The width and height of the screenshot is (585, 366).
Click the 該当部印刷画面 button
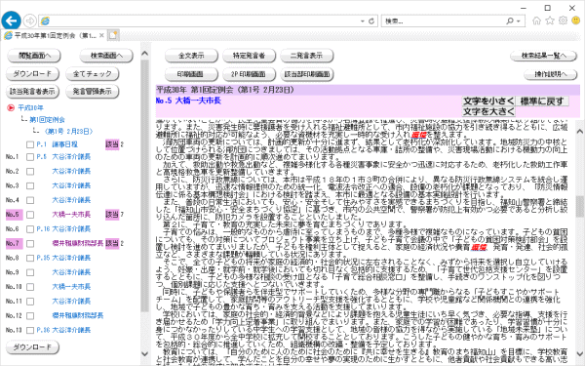tap(307, 74)
